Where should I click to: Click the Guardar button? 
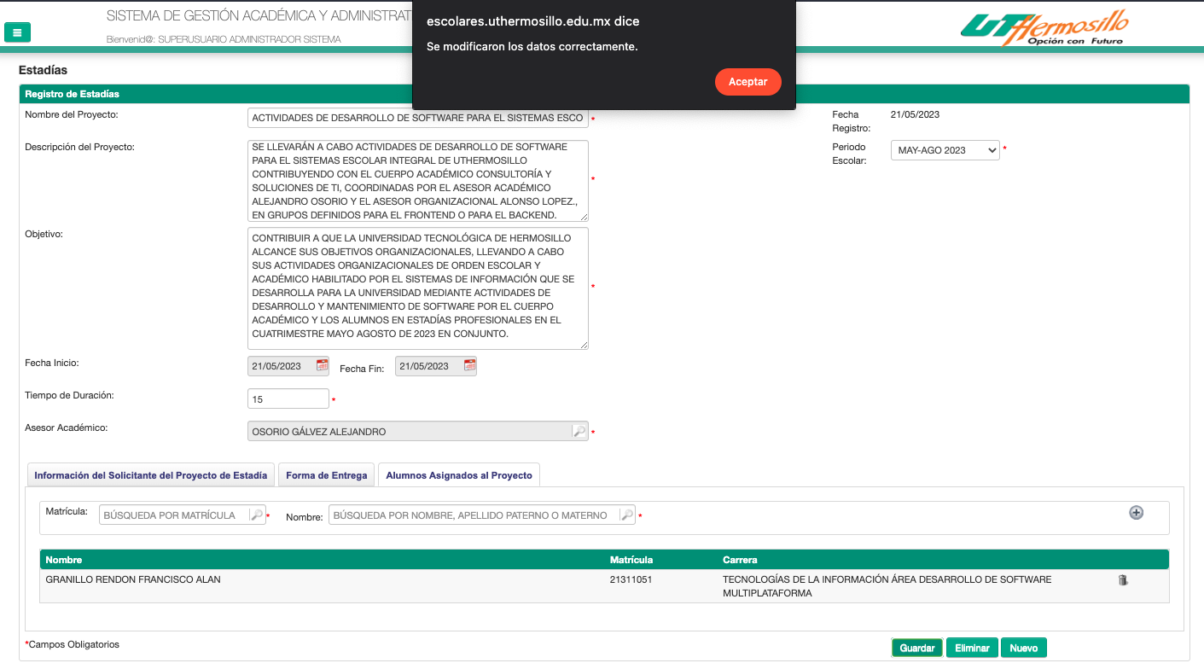pos(917,649)
